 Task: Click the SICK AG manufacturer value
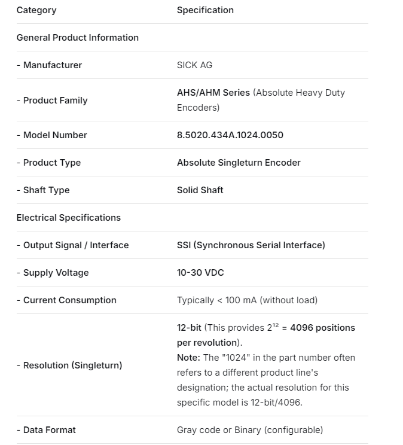coord(194,65)
